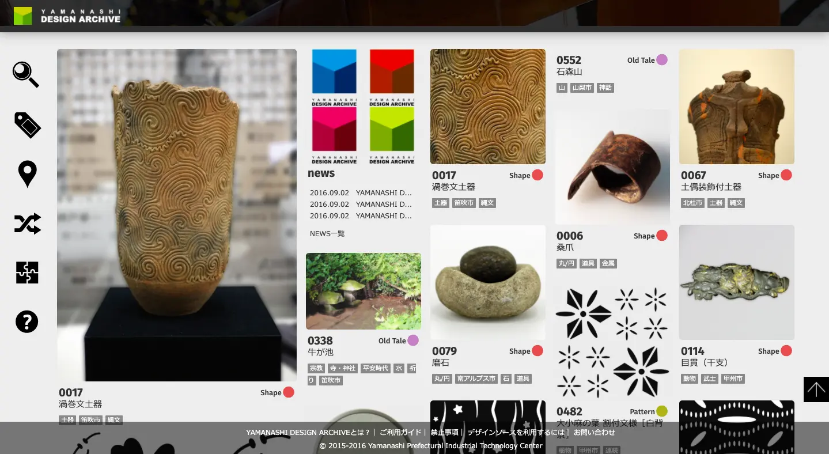Select the 水 tag on 0338 牛が池
The image size is (829, 454).
pos(399,368)
